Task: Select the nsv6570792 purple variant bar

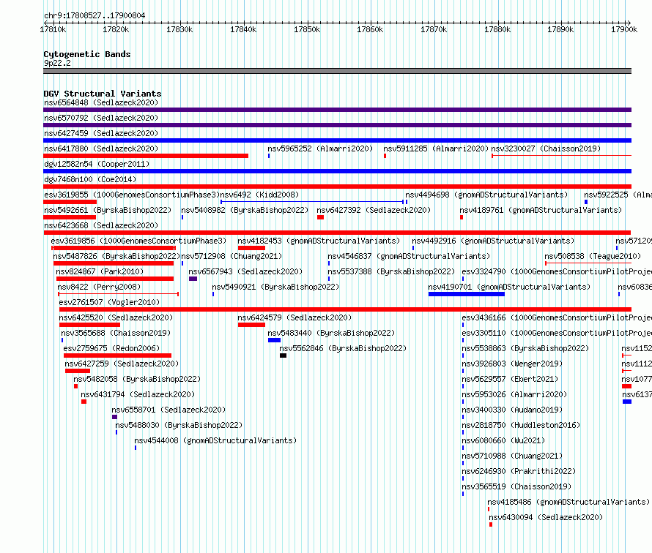Action: coord(337,125)
